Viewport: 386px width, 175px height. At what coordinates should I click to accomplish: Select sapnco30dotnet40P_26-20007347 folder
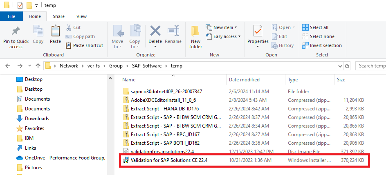(x=244, y=92)
